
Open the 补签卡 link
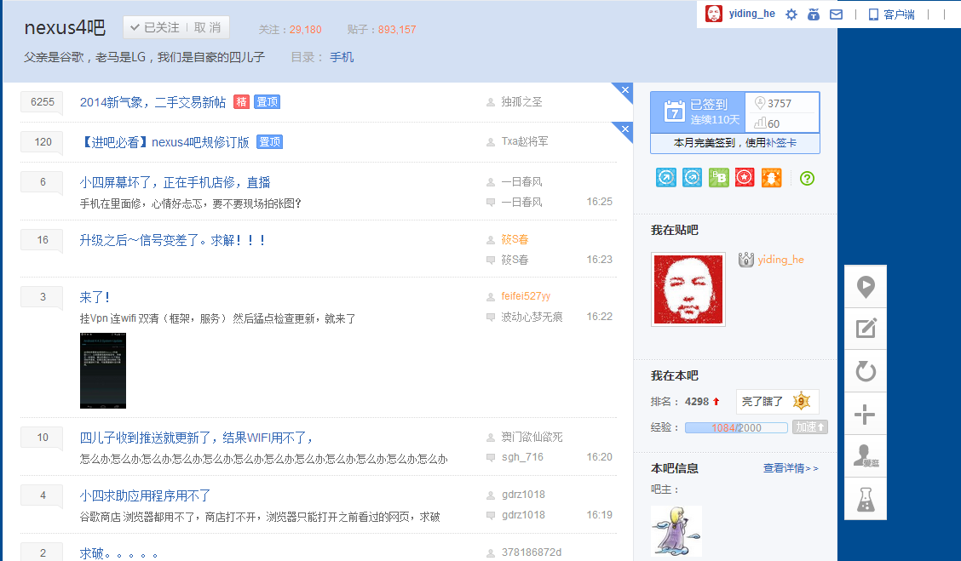click(x=781, y=143)
